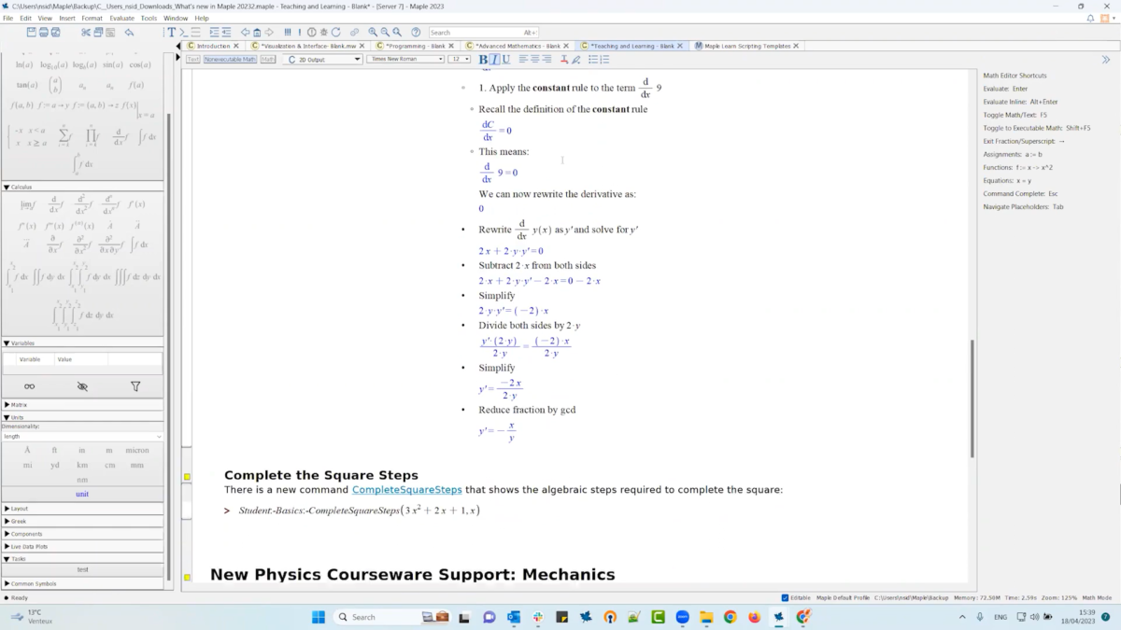
Task: Open the Evaluate menu
Action: (x=121, y=18)
